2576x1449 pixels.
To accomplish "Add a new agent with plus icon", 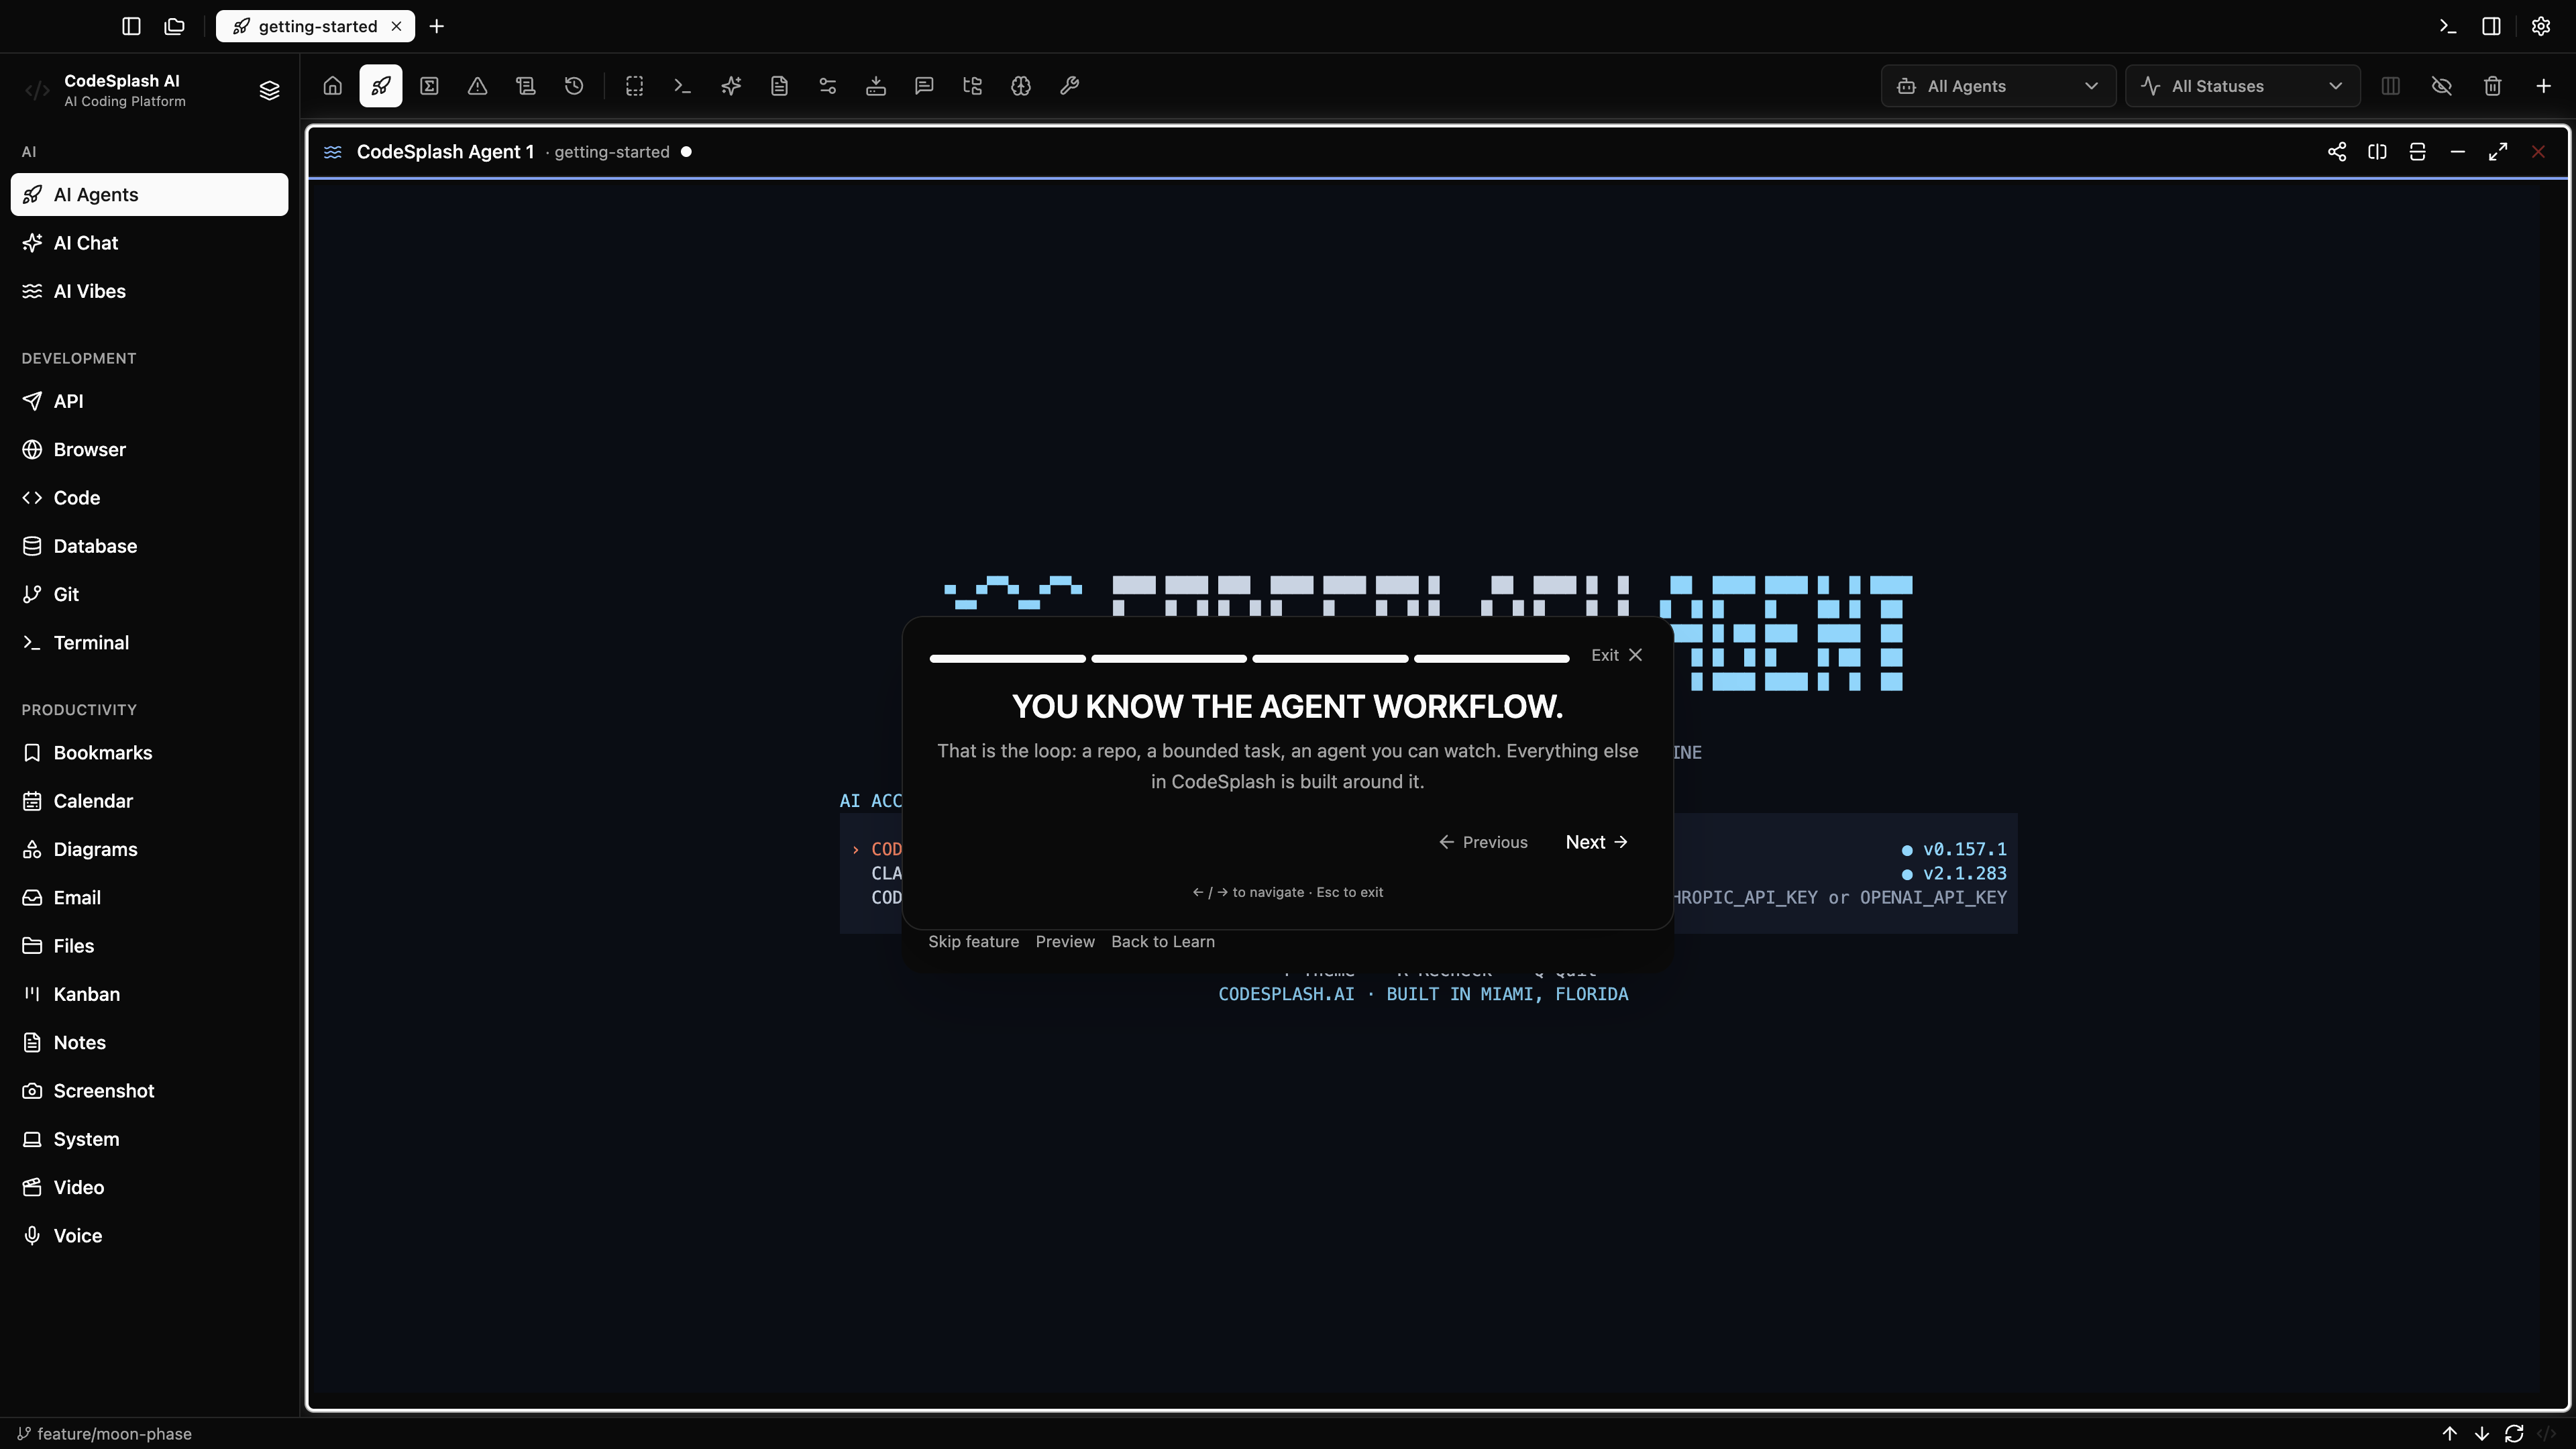I will (x=2544, y=86).
